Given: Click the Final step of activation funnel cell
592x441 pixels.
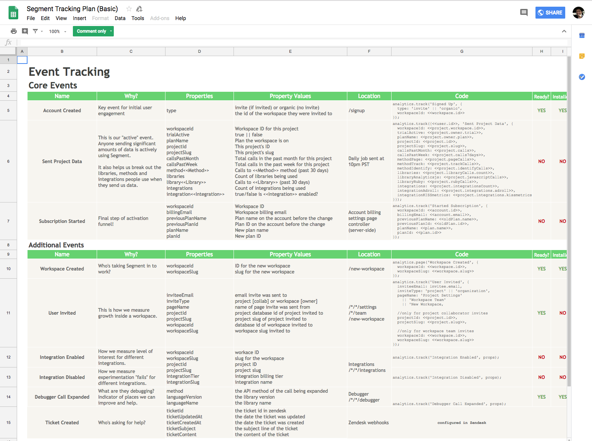Looking at the screenshot, I should [131, 221].
